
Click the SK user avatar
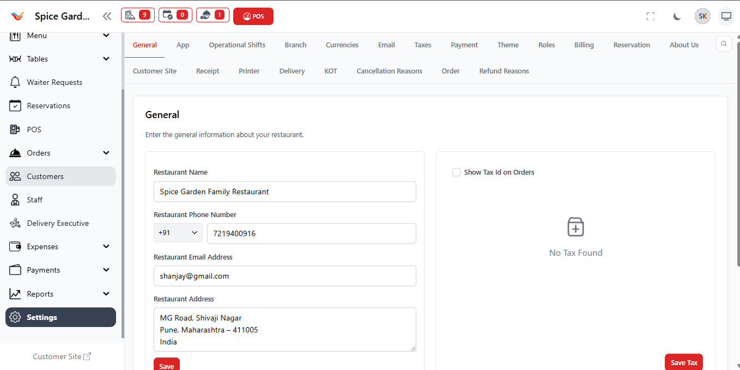pos(702,16)
